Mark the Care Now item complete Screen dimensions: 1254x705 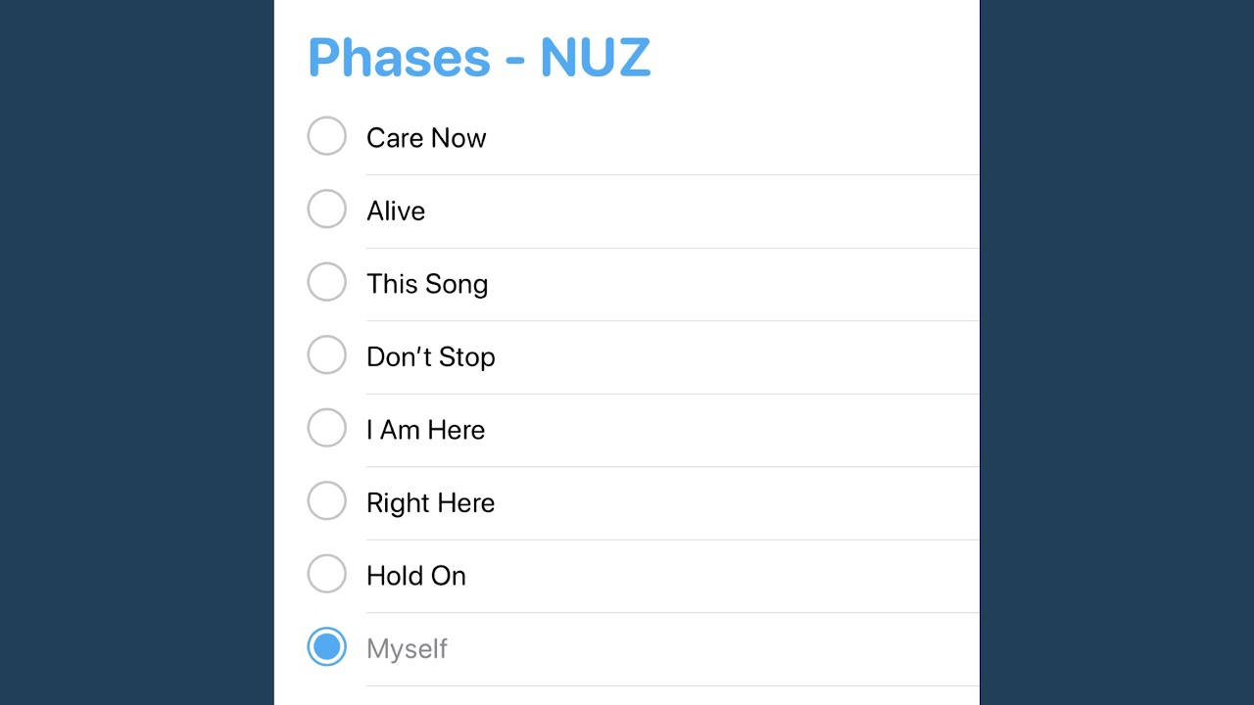(x=326, y=136)
